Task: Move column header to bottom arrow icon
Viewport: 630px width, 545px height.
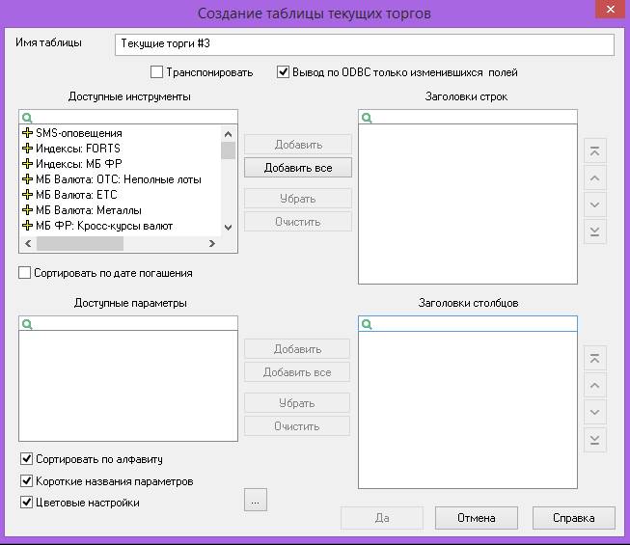Action: click(595, 440)
